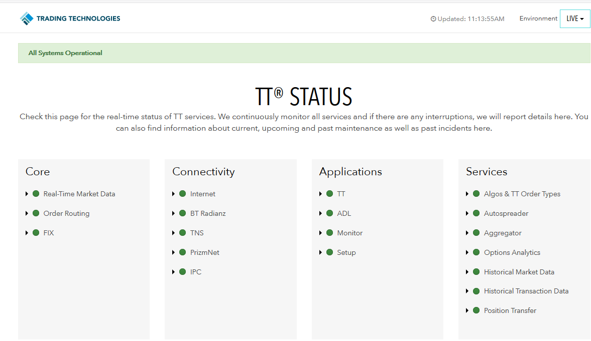
Task: Select the FIX label
Action: click(x=49, y=233)
